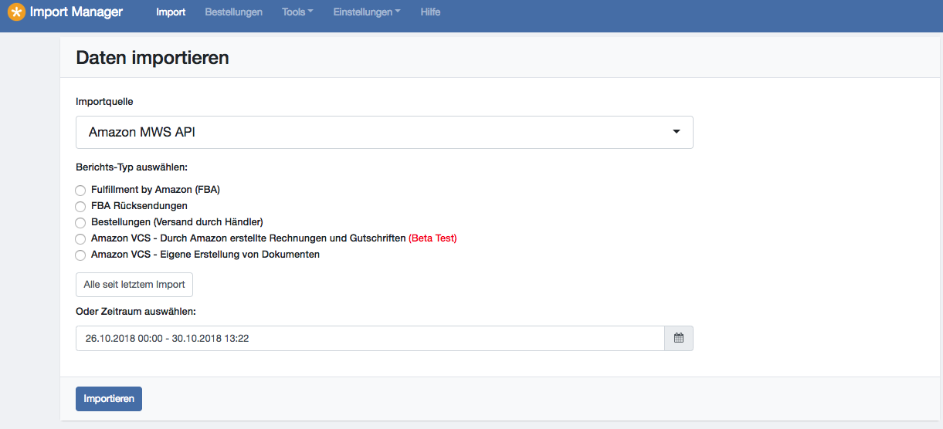The height and width of the screenshot is (429, 943).
Task: Choose Bestellungen (Versand durch Händler) option
Action: tap(80, 222)
